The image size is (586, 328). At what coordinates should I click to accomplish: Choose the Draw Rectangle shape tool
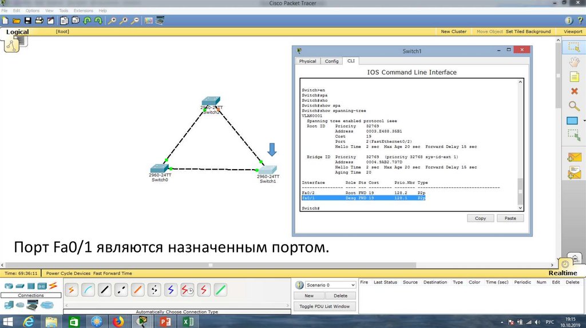coord(572,121)
